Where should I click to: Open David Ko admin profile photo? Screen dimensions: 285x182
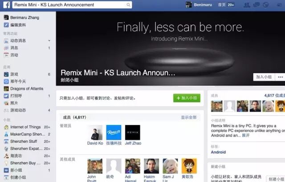coord(95,133)
